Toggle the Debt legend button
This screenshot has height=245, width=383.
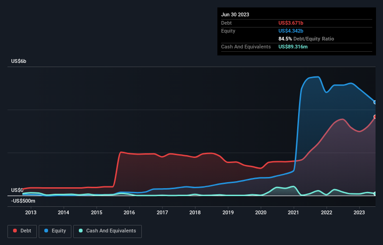(22, 231)
